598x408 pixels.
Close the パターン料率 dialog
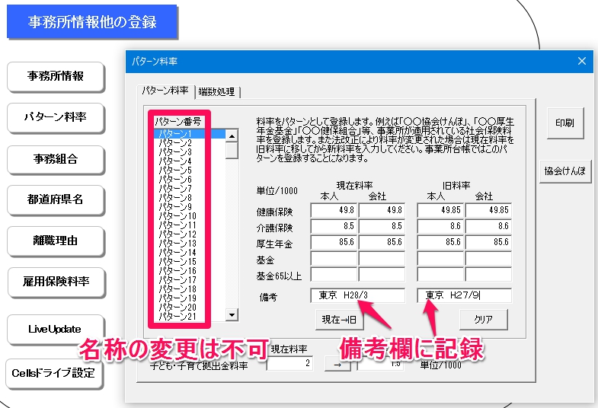[x=581, y=61]
